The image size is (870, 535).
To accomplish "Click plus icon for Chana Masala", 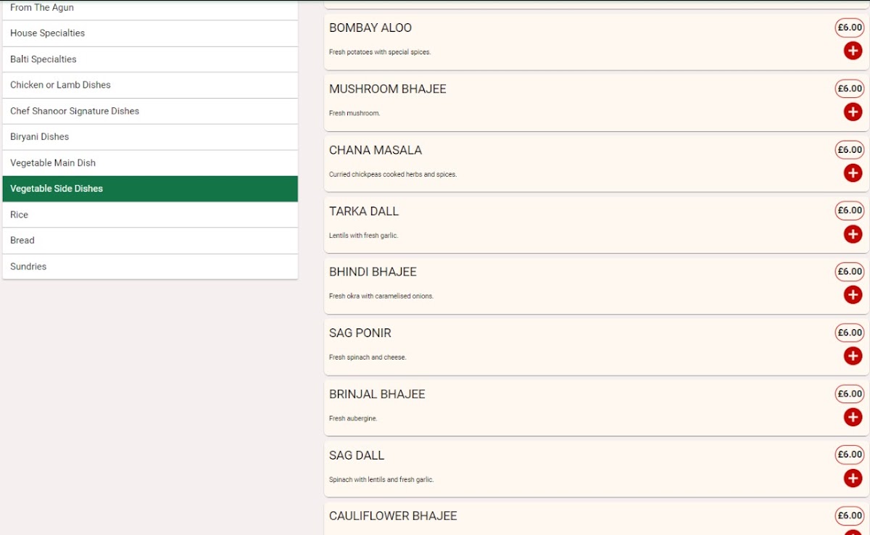I will (x=853, y=173).
